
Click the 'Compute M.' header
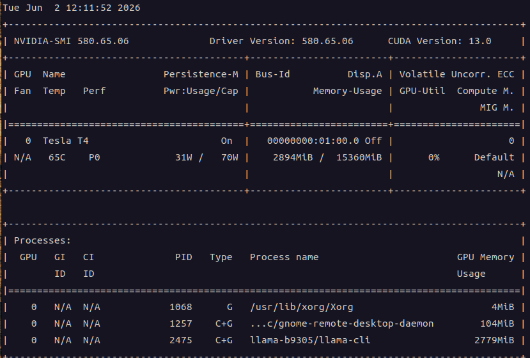485,91
